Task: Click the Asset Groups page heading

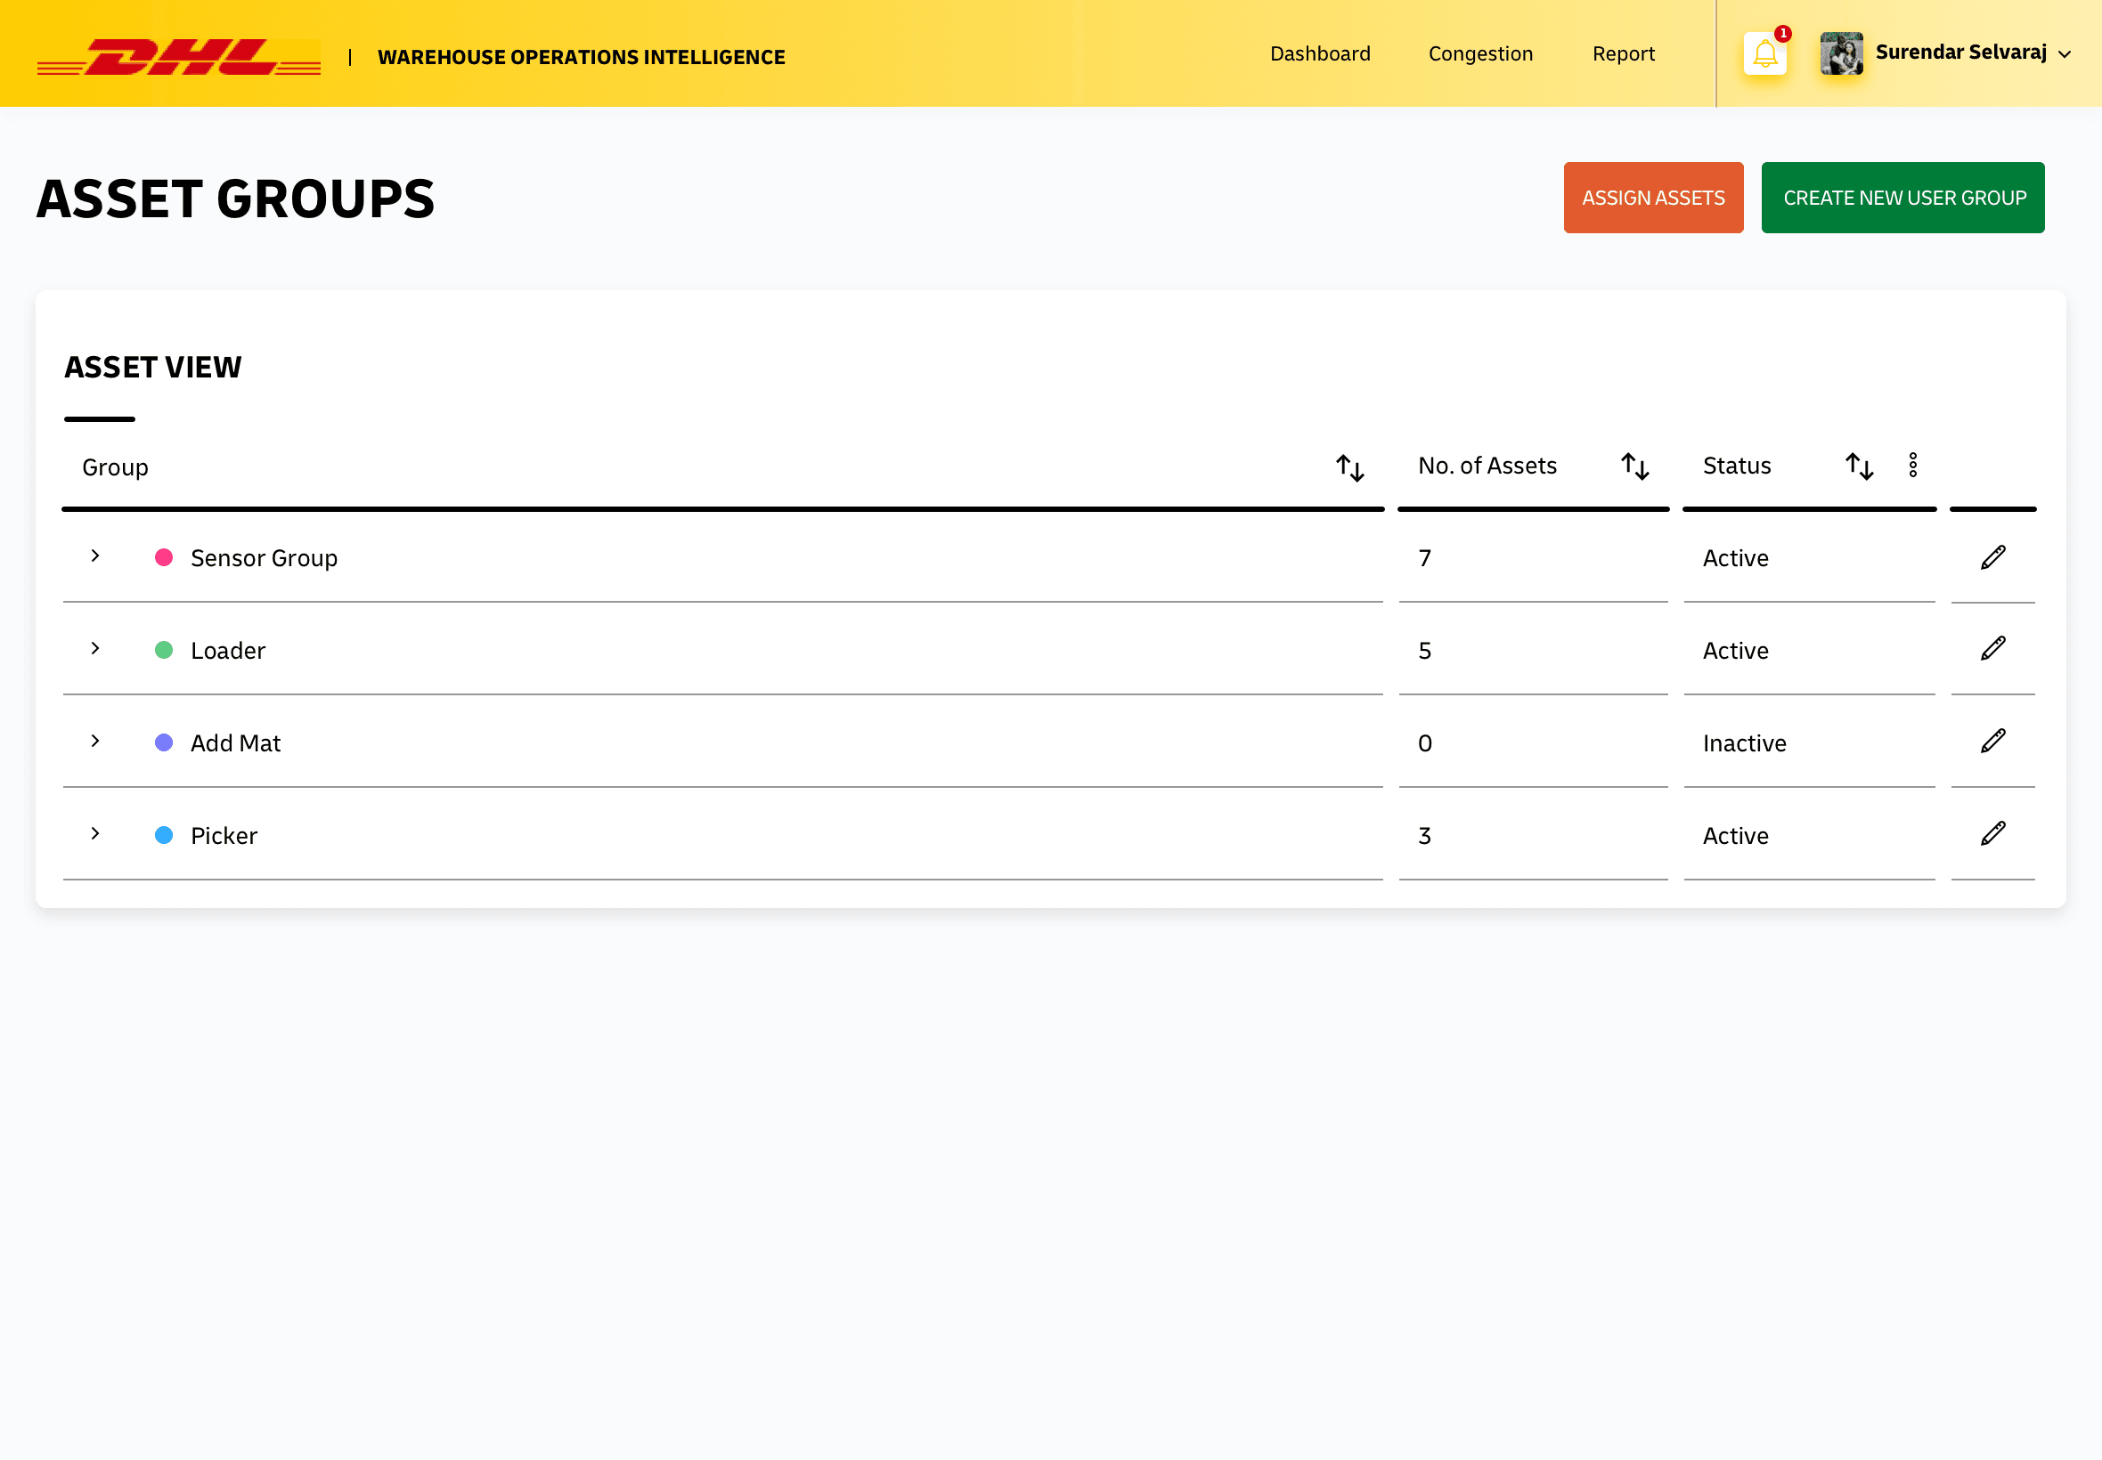Action: 235,199
